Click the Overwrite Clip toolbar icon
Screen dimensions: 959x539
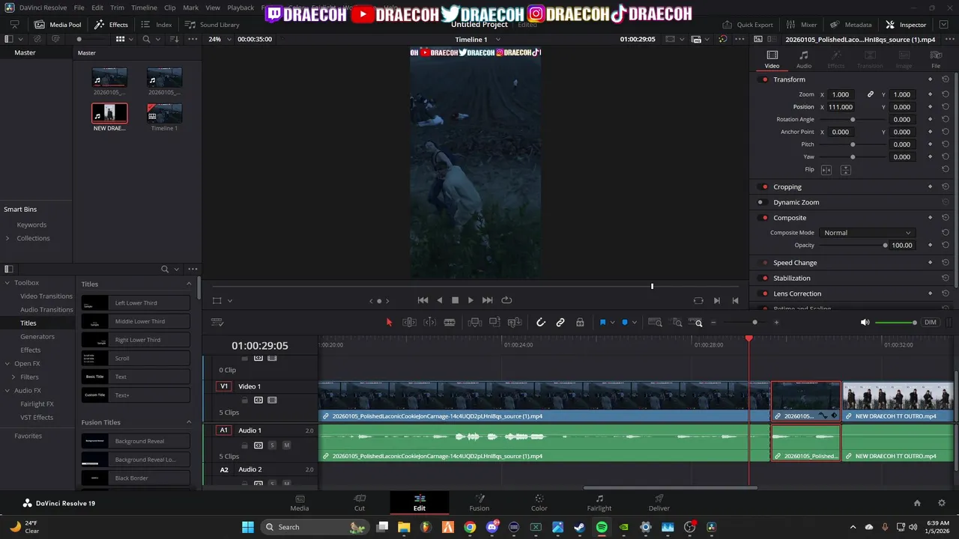pyautogui.click(x=494, y=323)
